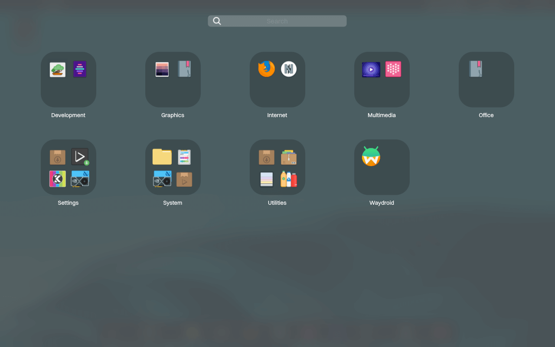The width and height of the screenshot is (555, 347).
Task: Open the Internet folder
Action: pyautogui.click(x=277, y=79)
